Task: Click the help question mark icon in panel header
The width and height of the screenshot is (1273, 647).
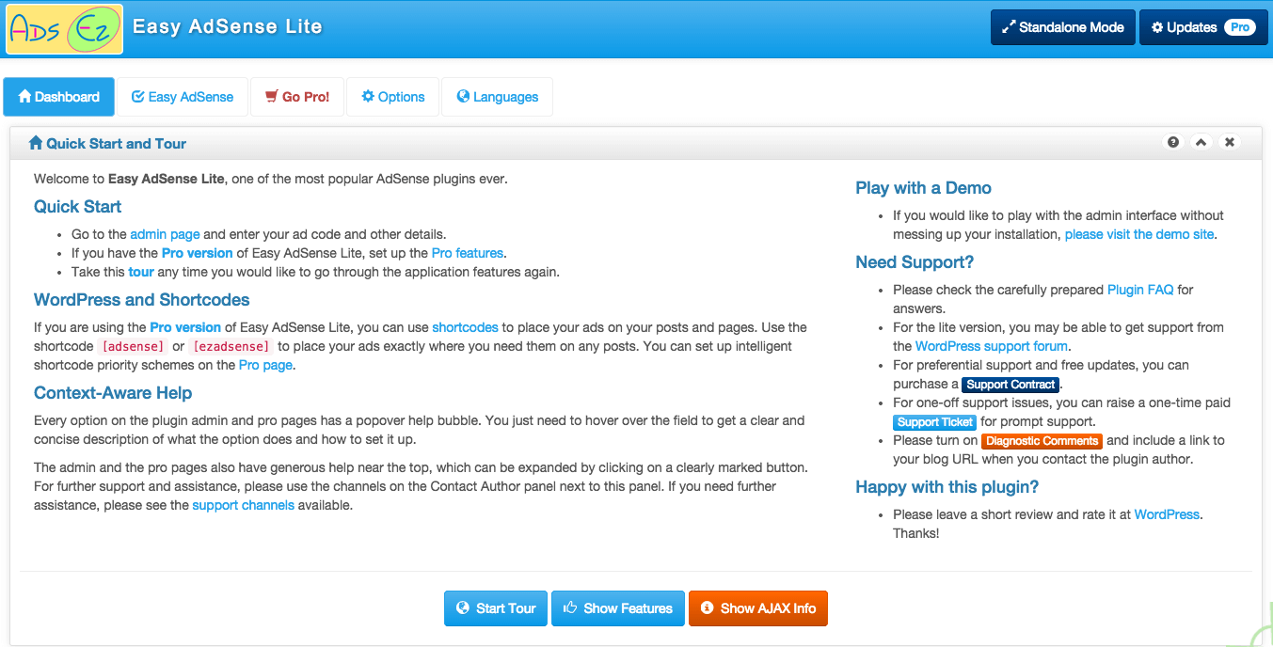Action: (x=1173, y=142)
